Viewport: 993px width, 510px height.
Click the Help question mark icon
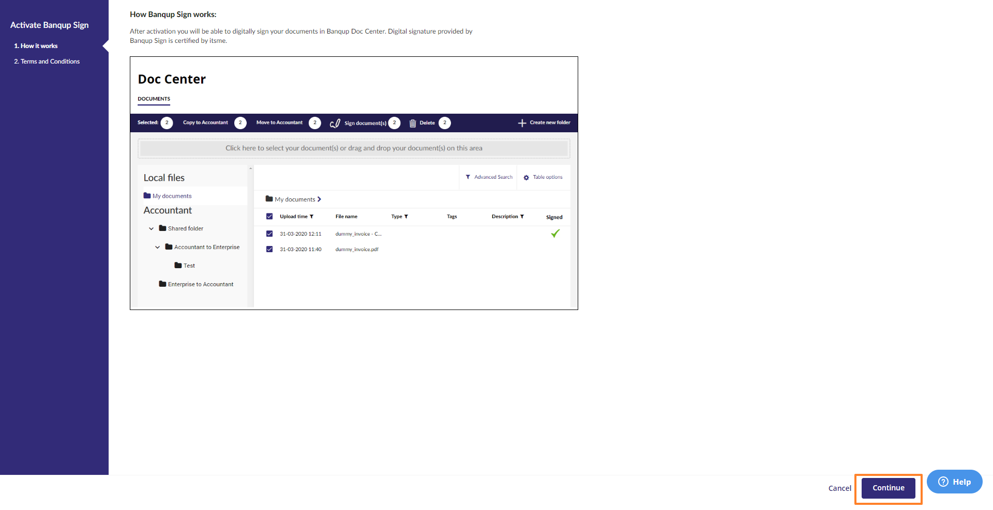(943, 482)
